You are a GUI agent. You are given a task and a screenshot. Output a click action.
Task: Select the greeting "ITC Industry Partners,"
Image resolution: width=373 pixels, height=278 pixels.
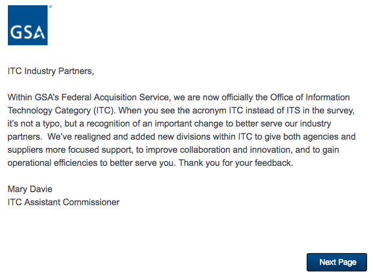coord(51,71)
